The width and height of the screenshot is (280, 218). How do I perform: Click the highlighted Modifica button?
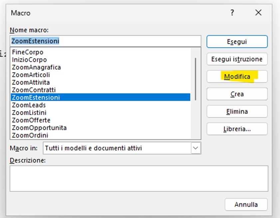click(237, 77)
